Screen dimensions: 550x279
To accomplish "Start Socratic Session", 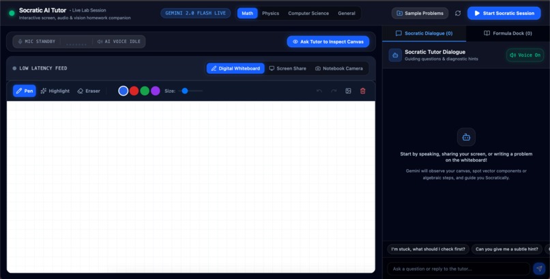I will coord(504,14).
